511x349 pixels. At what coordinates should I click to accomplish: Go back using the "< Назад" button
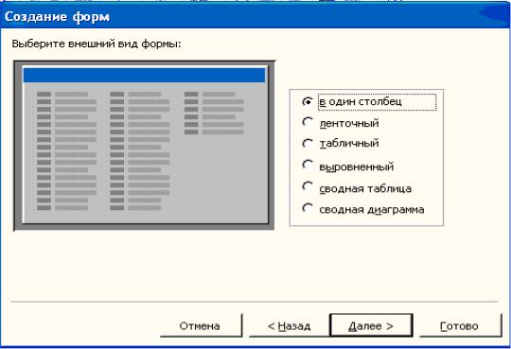289,325
